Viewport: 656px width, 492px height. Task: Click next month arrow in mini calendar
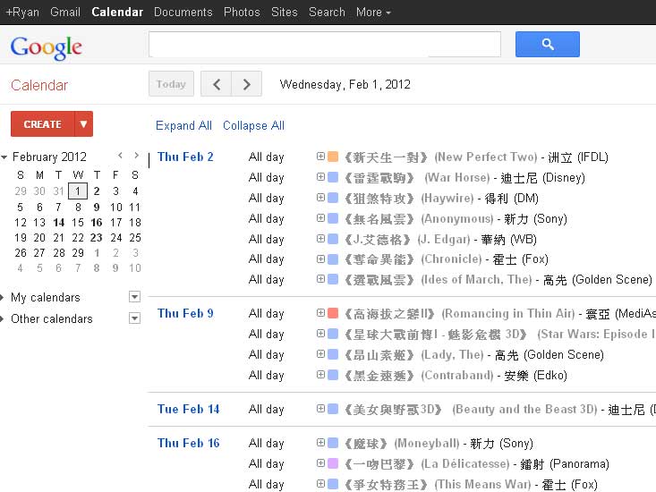pos(135,157)
